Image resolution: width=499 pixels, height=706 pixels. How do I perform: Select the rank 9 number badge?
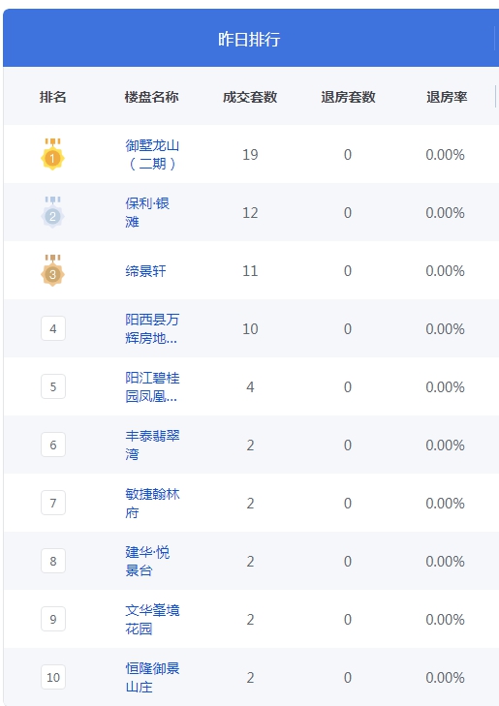coord(53,619)
